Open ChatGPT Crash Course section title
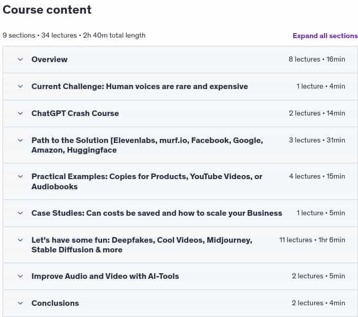 tap(75, 113)
